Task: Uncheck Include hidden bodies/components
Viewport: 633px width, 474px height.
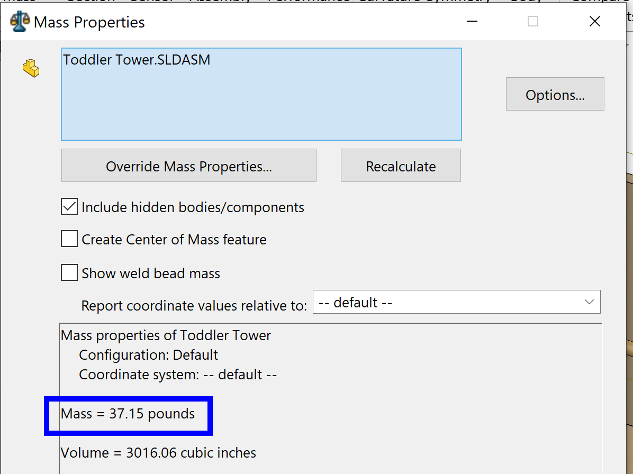Action: 69,207
